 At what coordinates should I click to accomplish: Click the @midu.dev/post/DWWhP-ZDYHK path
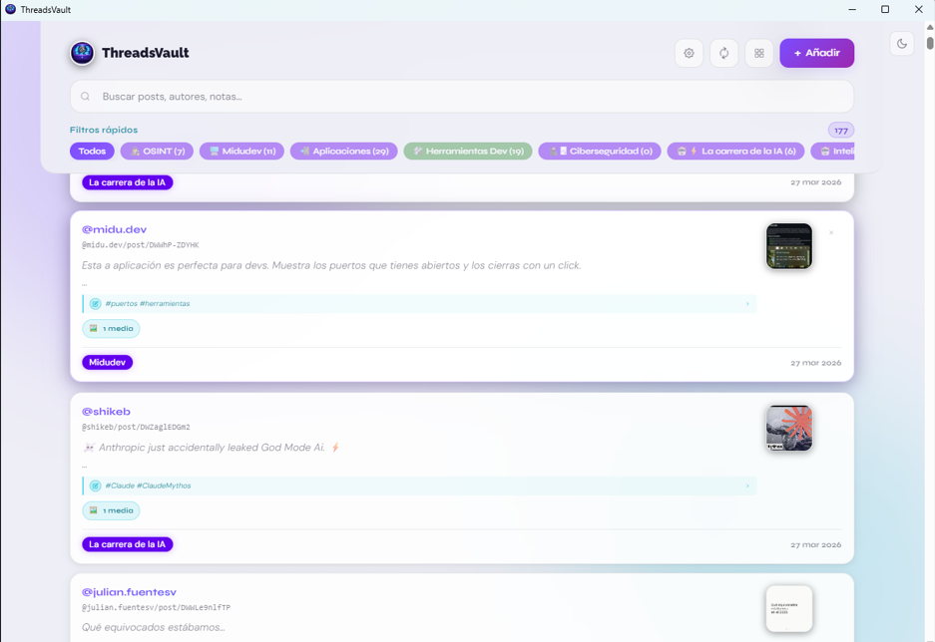[140, 245]
